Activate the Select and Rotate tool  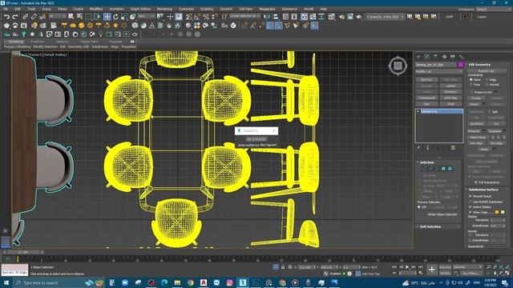click(x=115, y=17)
